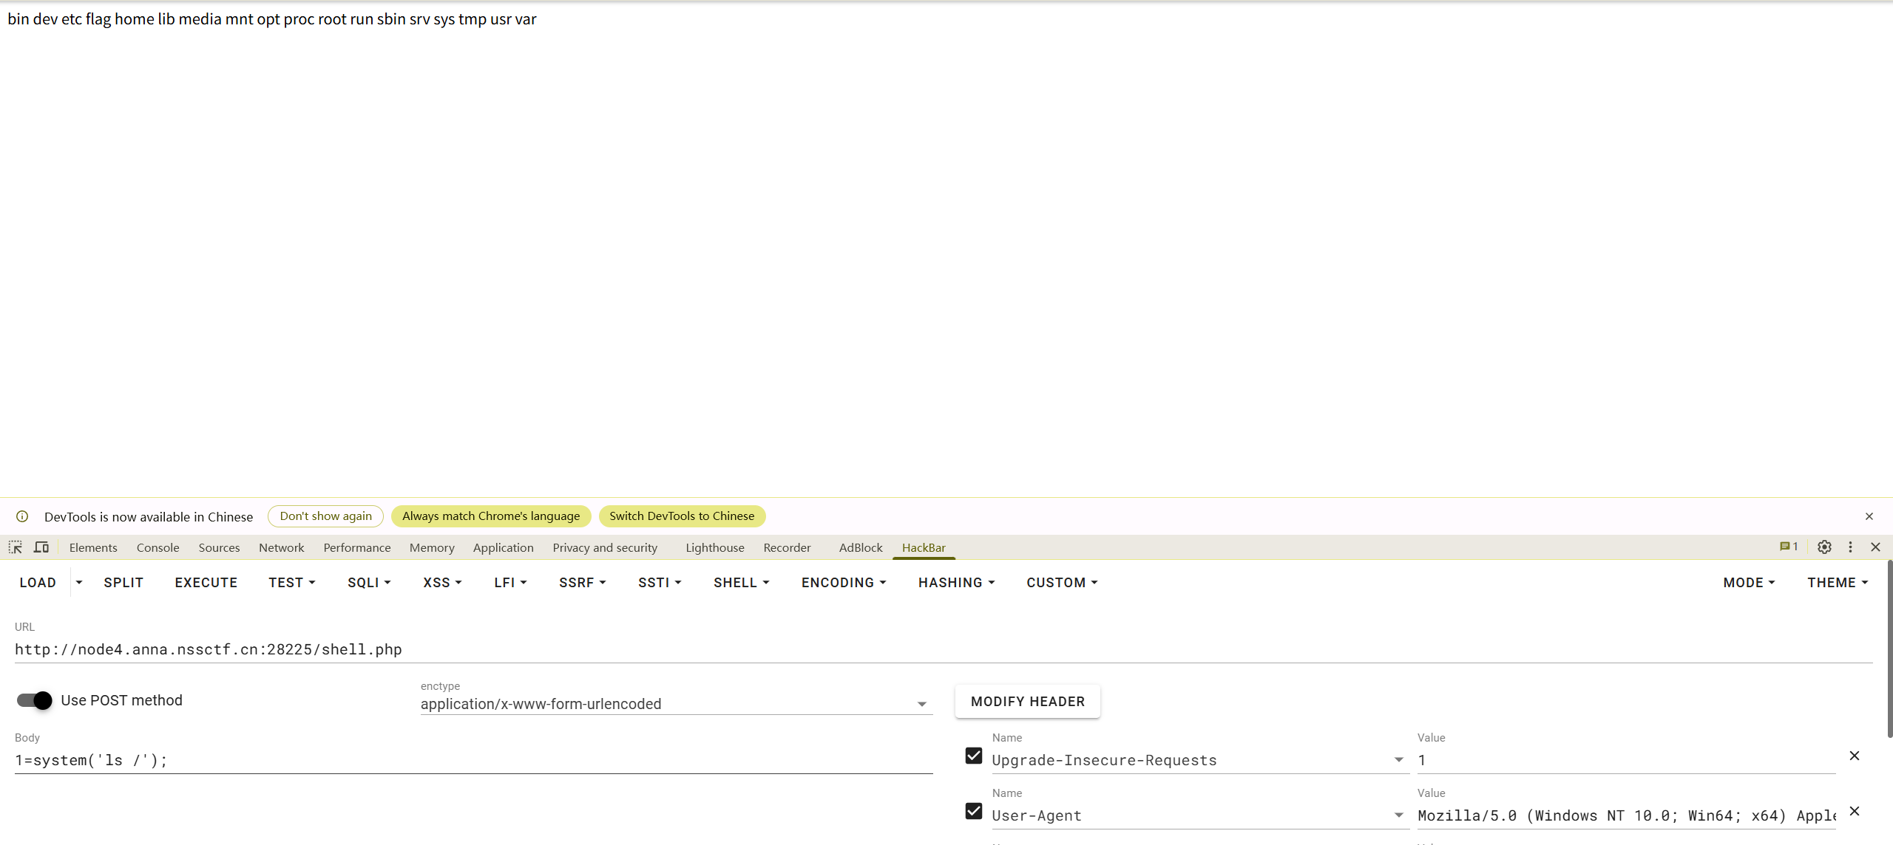Viewport: 1893px width, 845px height.
Task: Toggle the device toolbar icon
Action: (41, 547)
